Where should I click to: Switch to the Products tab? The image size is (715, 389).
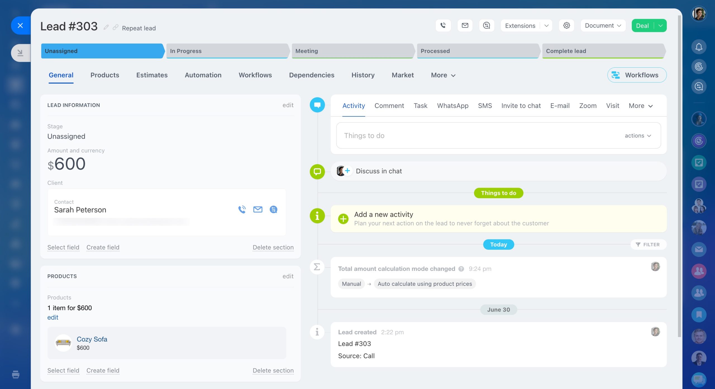105,75
